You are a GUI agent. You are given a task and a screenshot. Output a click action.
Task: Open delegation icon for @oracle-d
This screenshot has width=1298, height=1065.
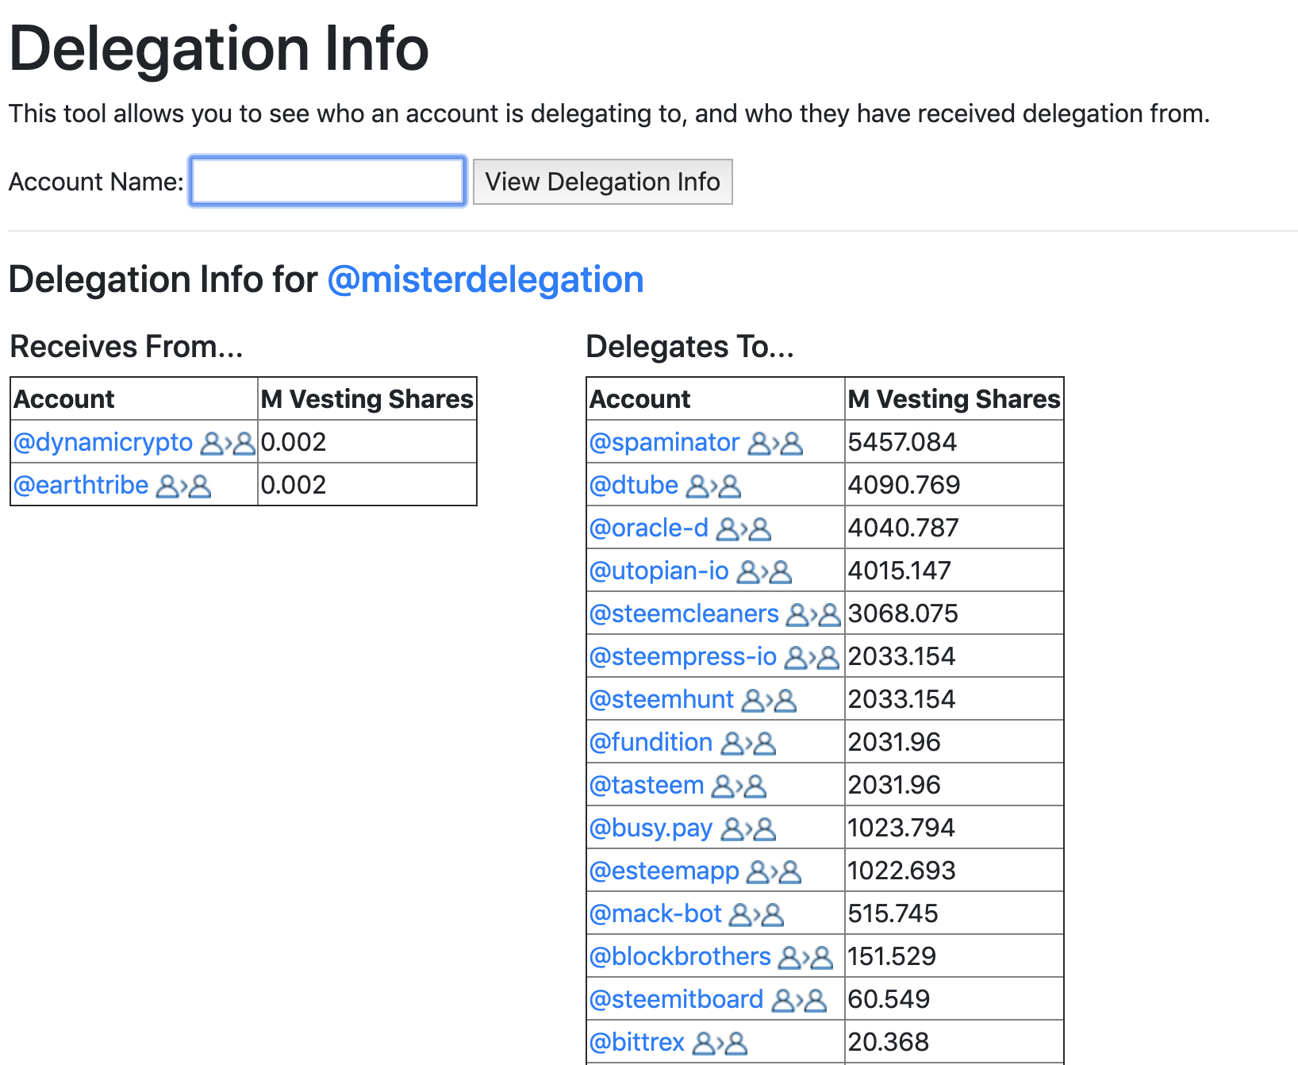click(x=743, y=529)
